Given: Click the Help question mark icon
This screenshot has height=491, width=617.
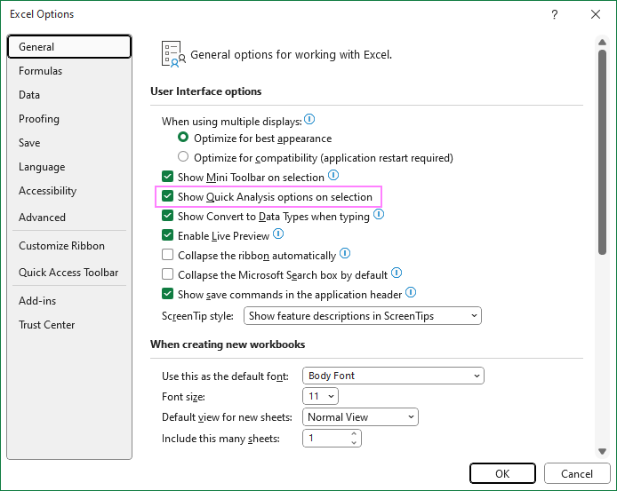Looking at the screenshot, I should [x=555, y=14].
